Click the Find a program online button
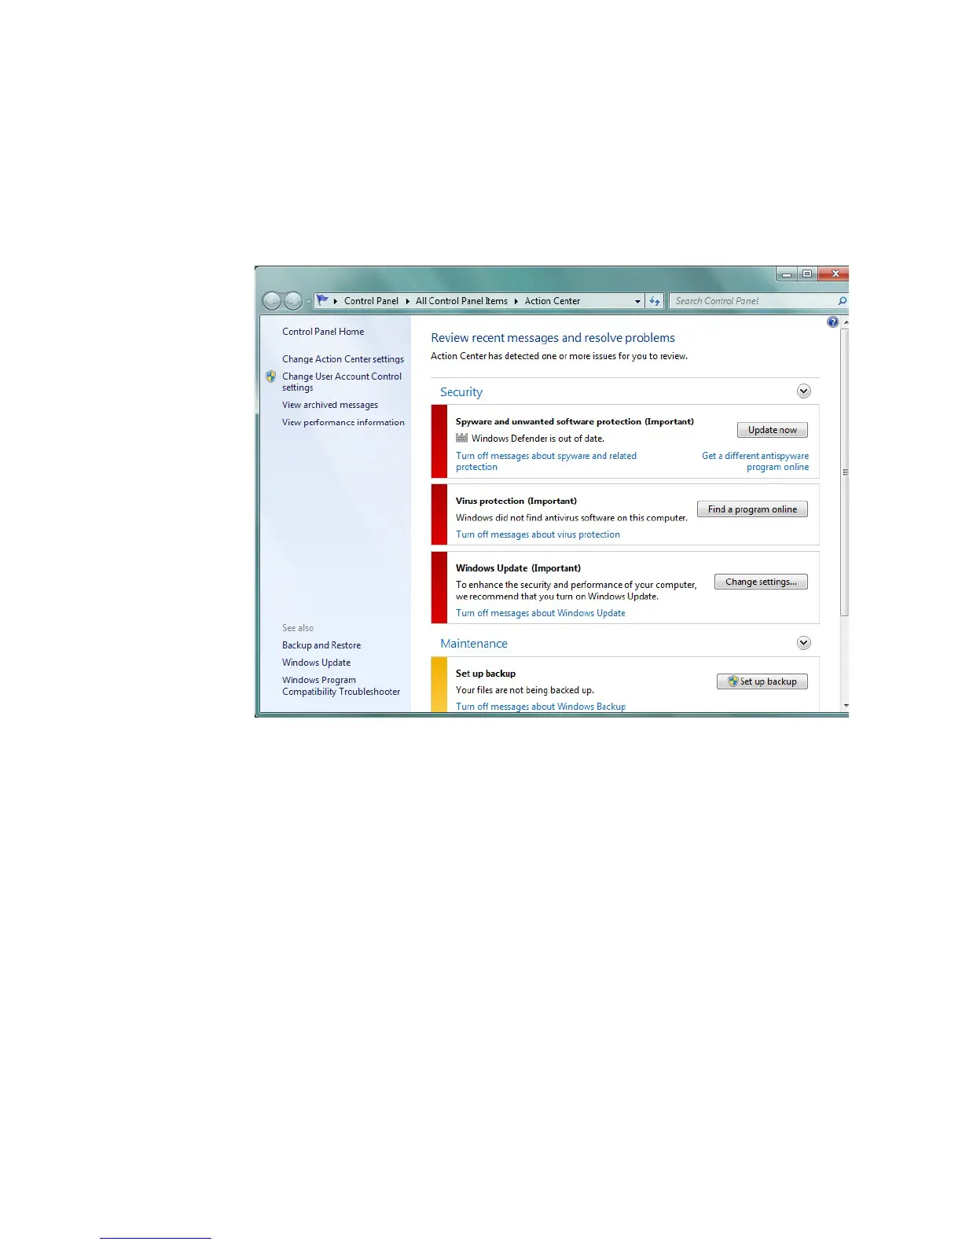Screen dimensions: 962x1245 pyautogui.click(x=752, y=509)
